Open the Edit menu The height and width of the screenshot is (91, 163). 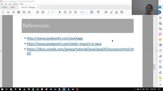point(6,4)
